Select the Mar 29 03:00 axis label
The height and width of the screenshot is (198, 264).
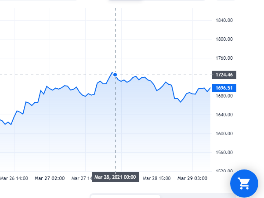[x=193, y=179]
